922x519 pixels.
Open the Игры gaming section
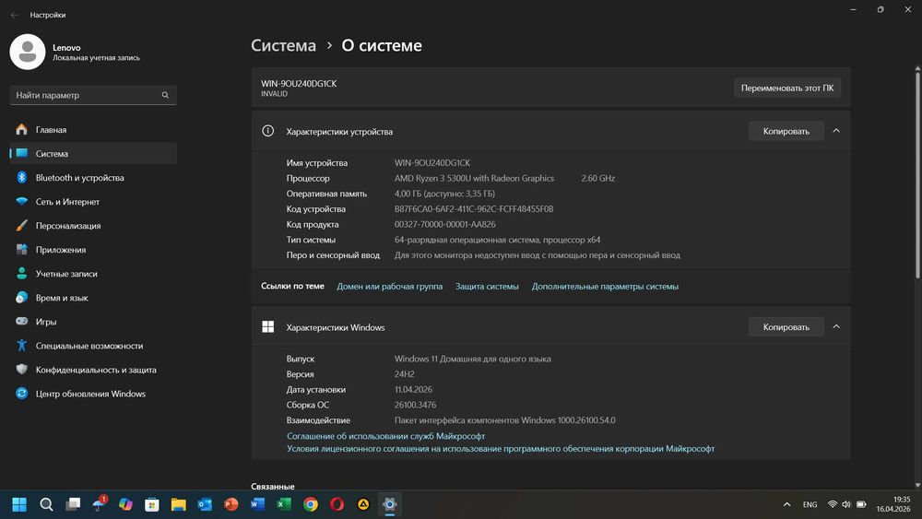93,322
